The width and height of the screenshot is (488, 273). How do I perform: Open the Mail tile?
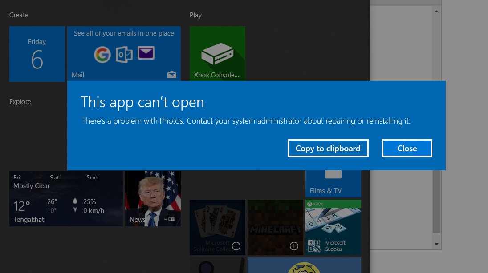[x=124, y=53]
